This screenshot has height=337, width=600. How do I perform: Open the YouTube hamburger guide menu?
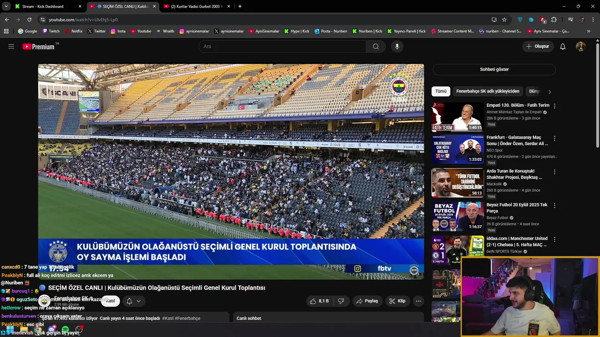coord(11,46)
